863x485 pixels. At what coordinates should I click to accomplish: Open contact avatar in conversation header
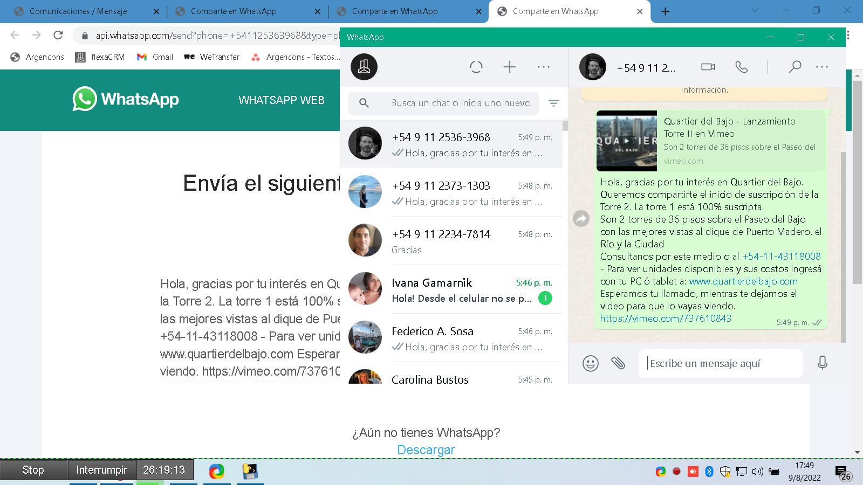[x=592, y=67]
